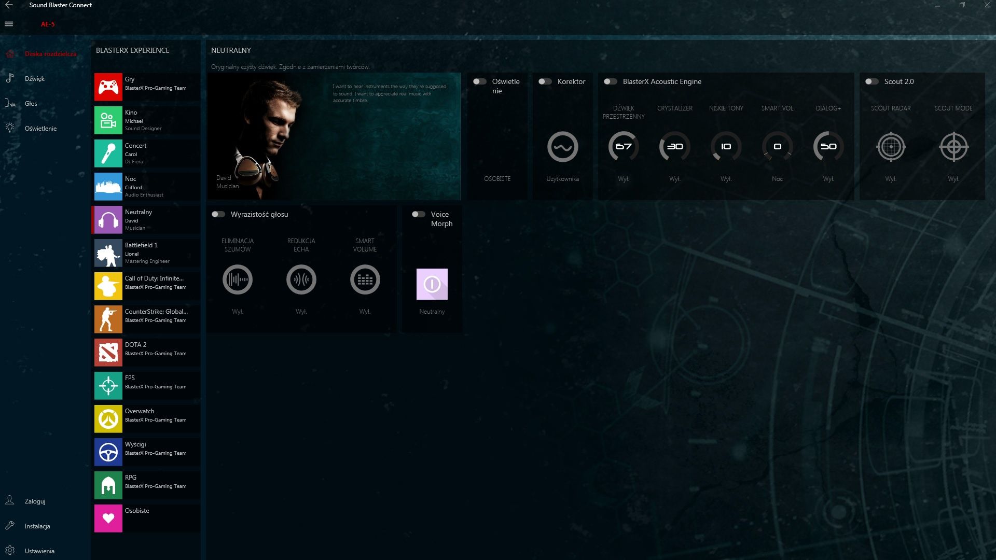Click the AE-5 device label
The width and height of the screenshot is (996, 560).
48,24
